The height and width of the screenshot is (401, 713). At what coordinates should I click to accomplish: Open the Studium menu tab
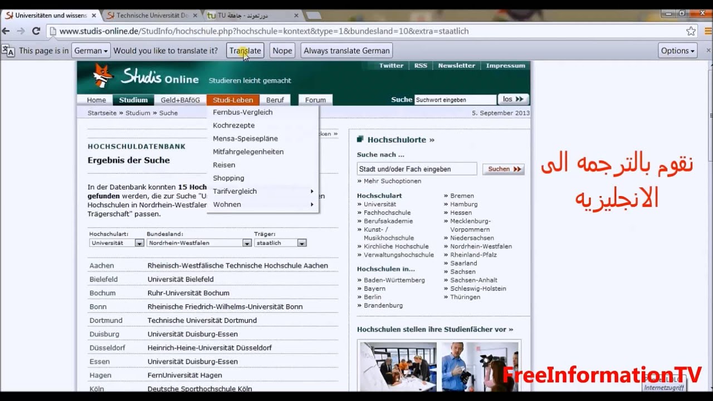133,100
